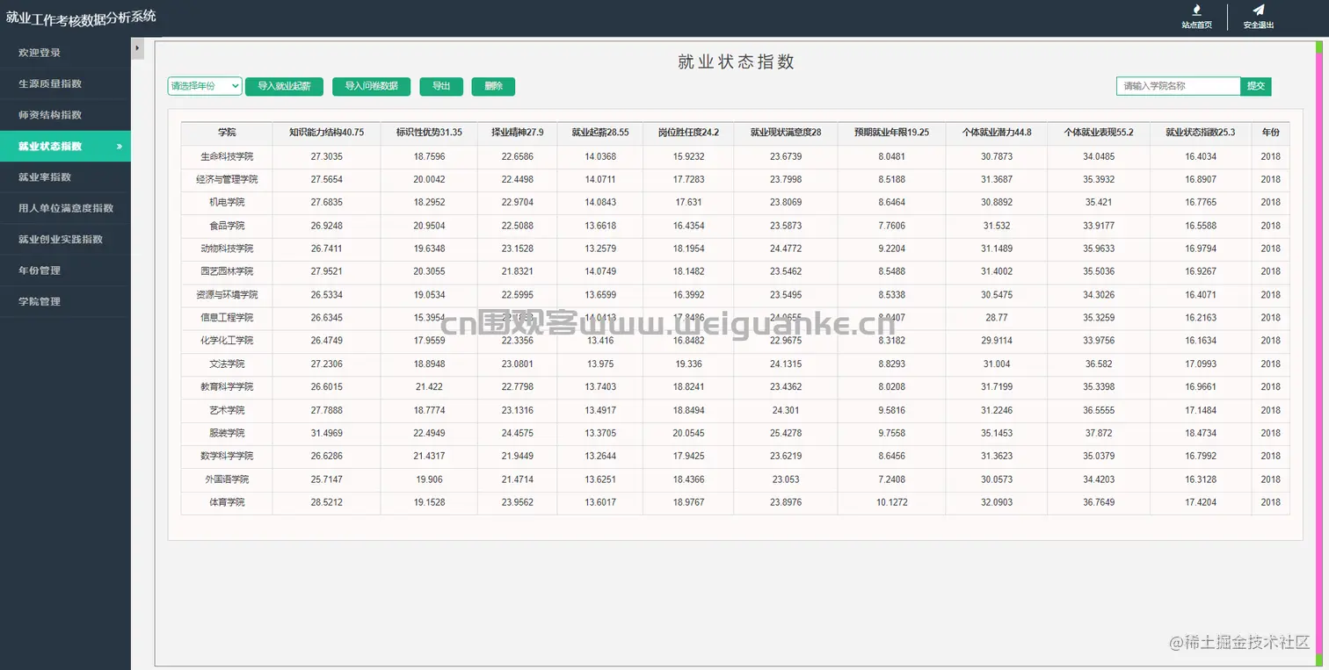Click the value 18.4734 in the 服装学院 row
The image size is (1329, 670).
coord(1201,433)
